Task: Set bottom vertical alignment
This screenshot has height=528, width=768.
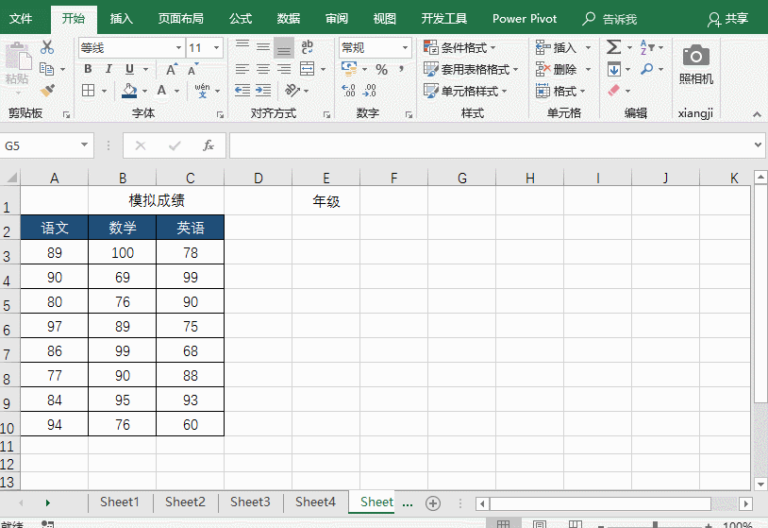Action: tap(284, 47)
